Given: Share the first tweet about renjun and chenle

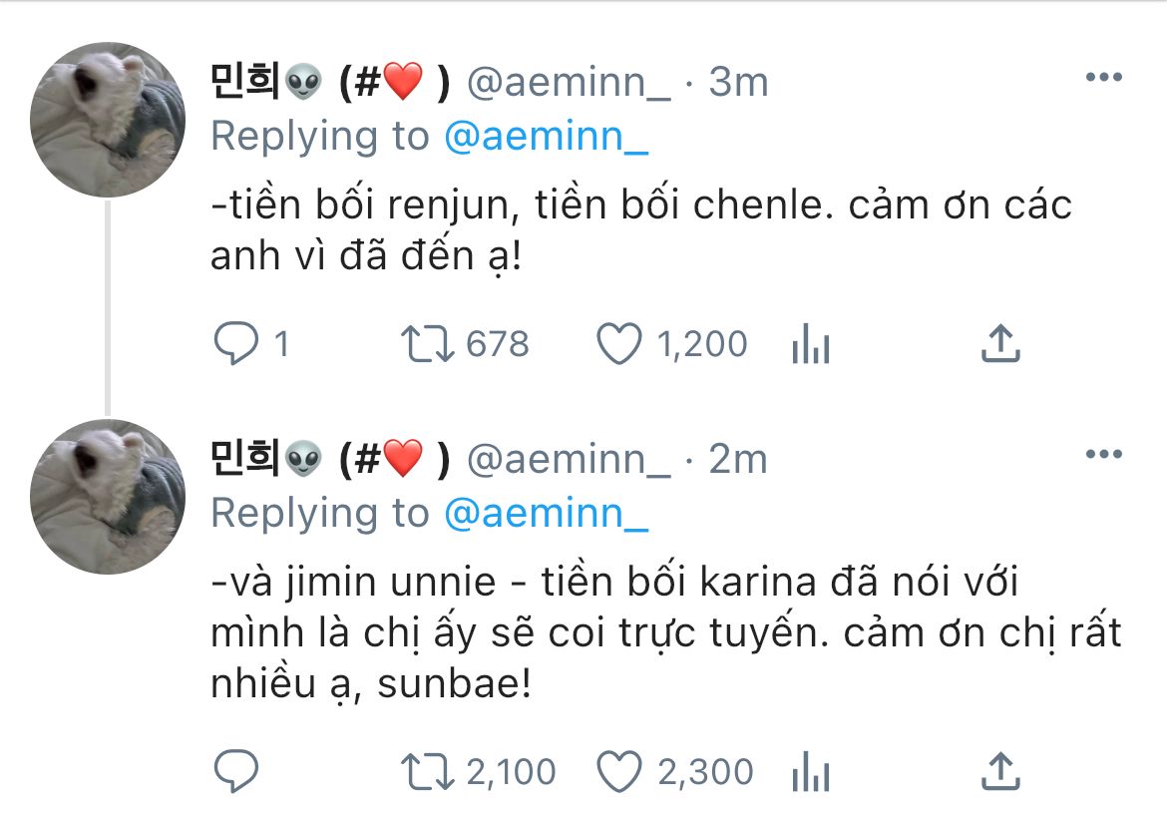Looking at the screenshot, I should [1000, 343].
